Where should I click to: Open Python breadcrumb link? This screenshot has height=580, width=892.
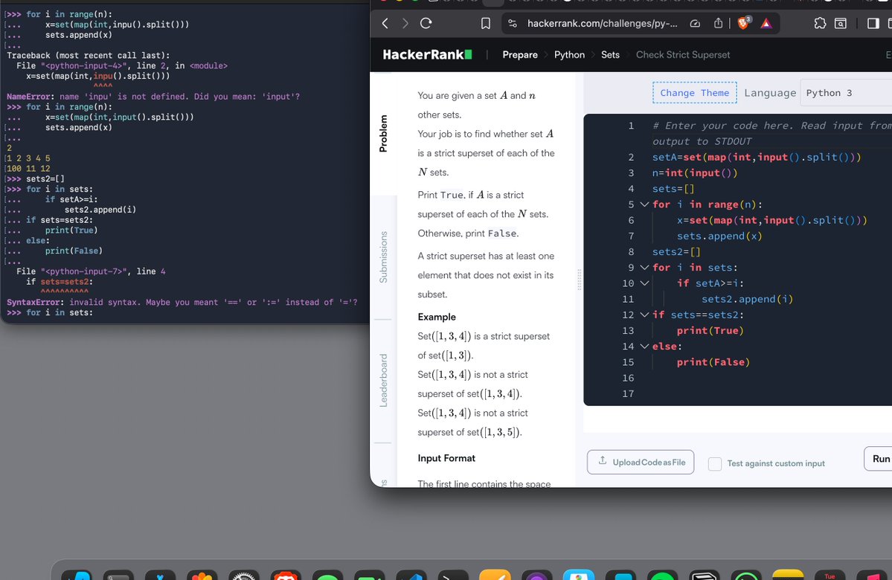[569, 54]
